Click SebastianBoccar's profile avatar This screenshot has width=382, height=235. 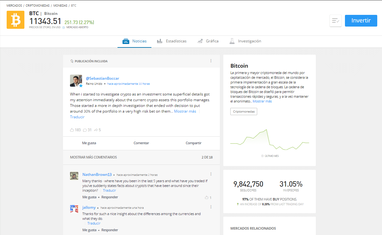tap(76, 81)
